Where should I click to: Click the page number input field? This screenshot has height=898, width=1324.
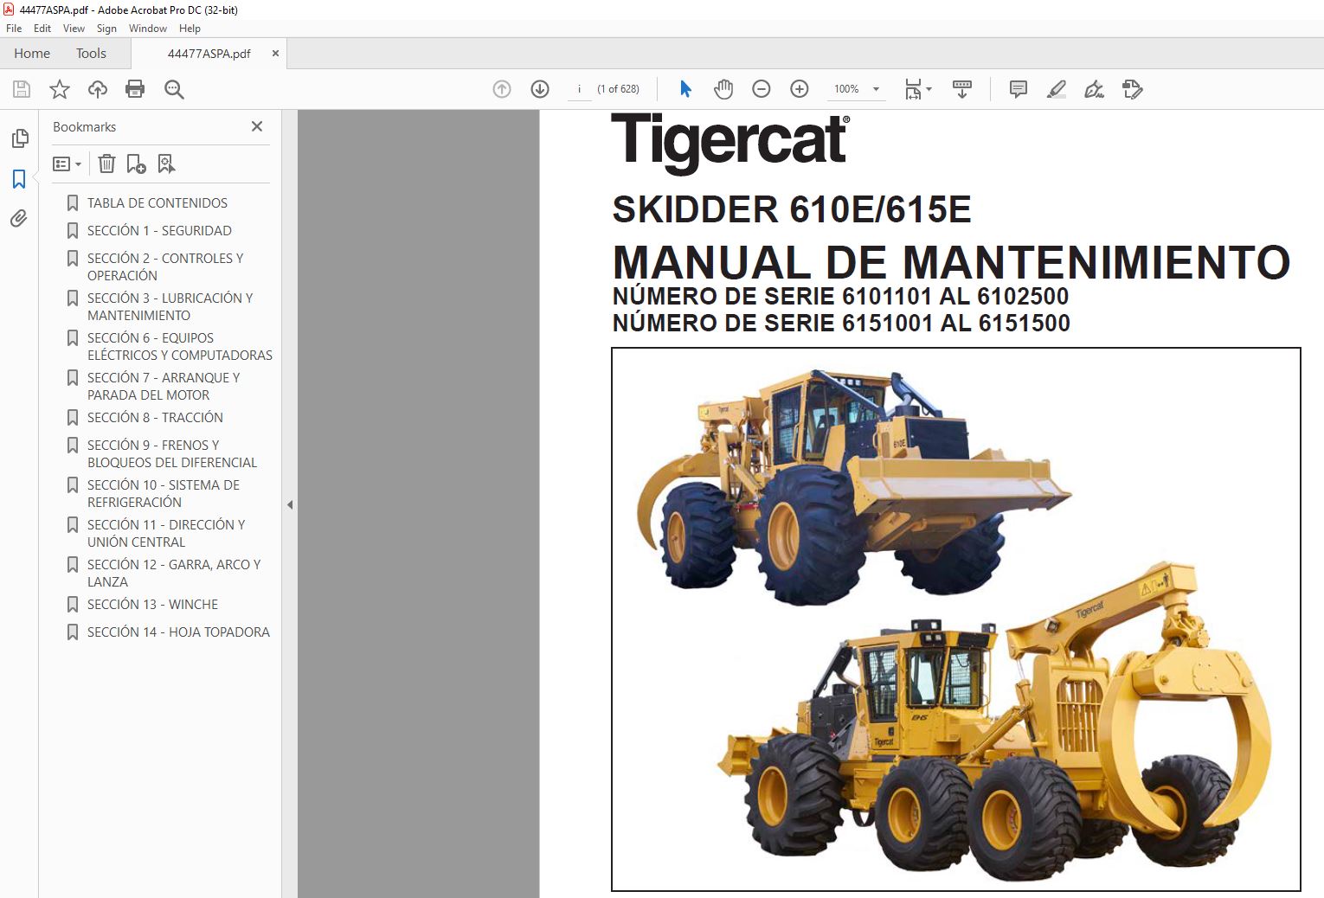tap(580, 89)
